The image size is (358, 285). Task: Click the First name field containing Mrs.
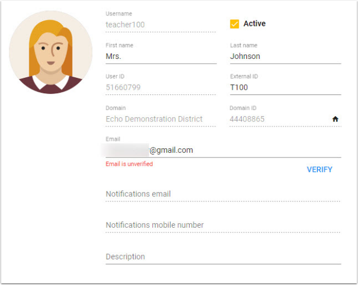tap(160, 56)
